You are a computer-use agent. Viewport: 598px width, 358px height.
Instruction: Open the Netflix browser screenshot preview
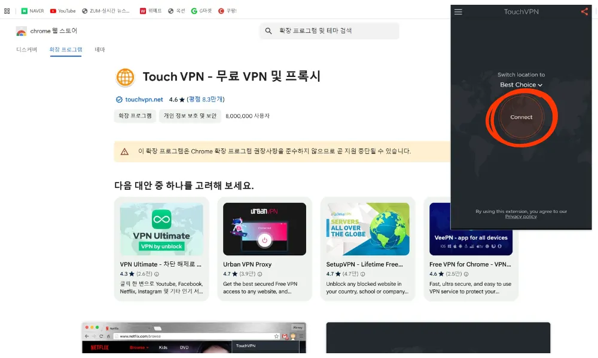point(194,338)
